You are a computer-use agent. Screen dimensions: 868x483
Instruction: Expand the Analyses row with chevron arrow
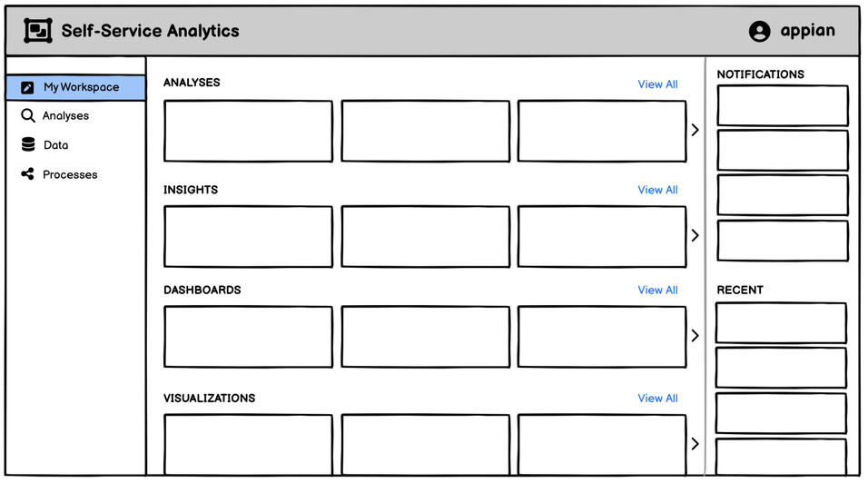(x=695, y=130)
